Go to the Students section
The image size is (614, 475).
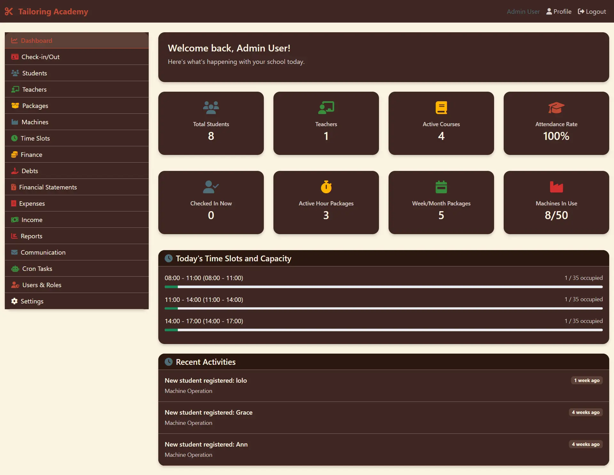(77, 73)
